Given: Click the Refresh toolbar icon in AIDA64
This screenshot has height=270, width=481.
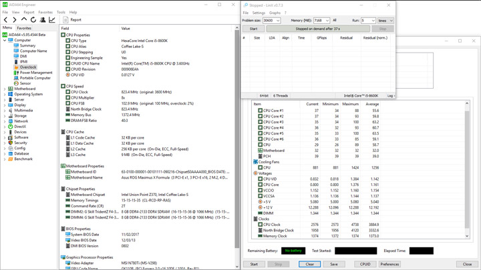Looking at the screenshot, I should coord(33,20).
